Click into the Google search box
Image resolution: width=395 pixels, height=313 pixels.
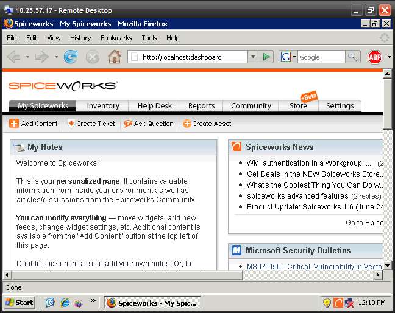click(x=321, y=57)
